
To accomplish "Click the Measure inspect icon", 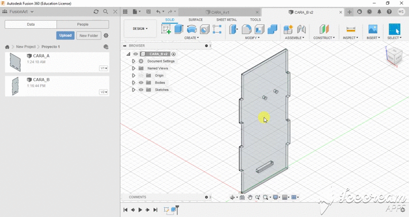I will tap(351, 29).
